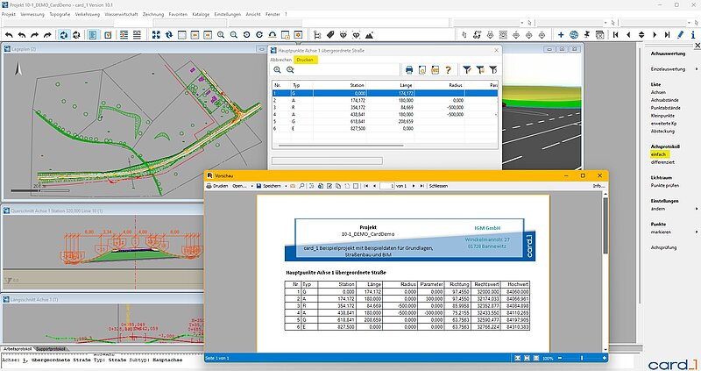This screenshot has width=701, height=371.
Task: Click the rotate clockwise view icon
Action: click(259, 35)
